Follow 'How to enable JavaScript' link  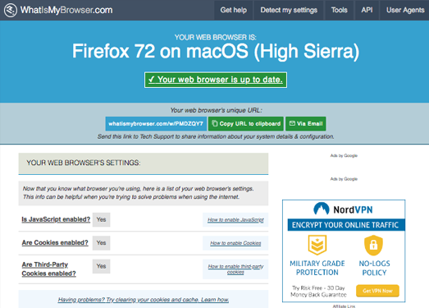[x=235, y=220]
